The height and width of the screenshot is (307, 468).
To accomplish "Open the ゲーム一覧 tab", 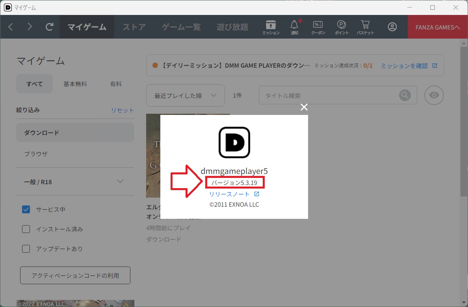I will pos(182,27).
